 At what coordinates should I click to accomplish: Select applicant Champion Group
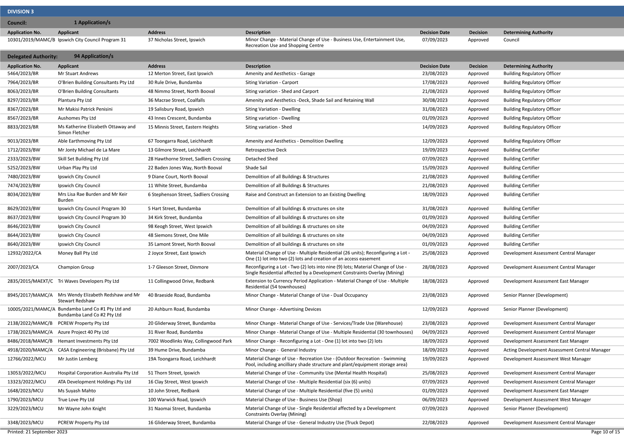76,267
